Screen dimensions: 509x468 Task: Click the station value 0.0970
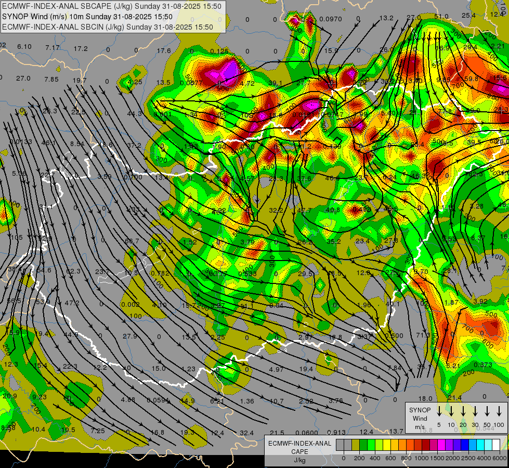331,19
